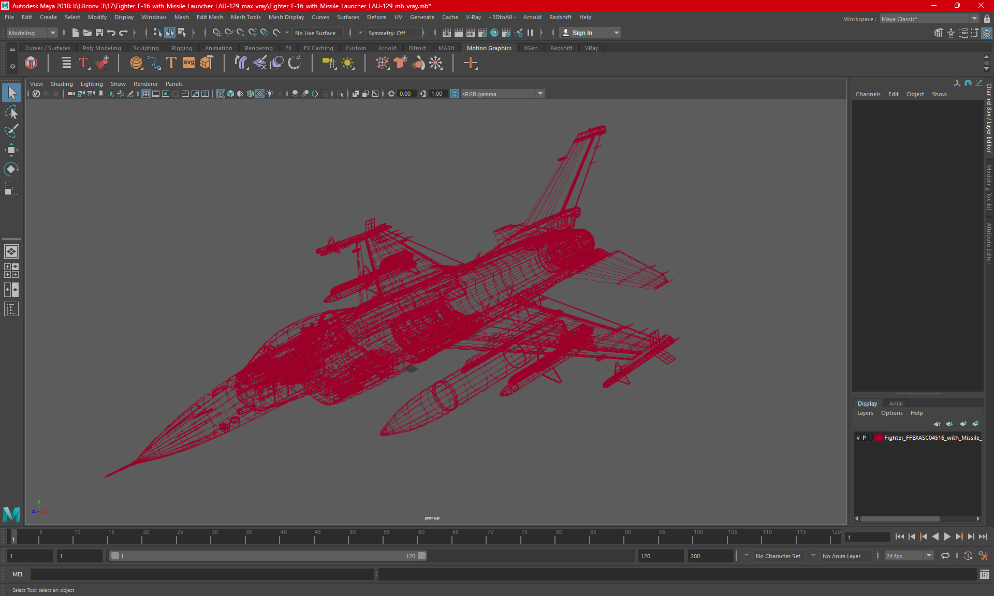The width and height of the screenshot is (994, 596).
Task: Switch to the Poly Modeling shelf tab
Action: click(101, 48)
